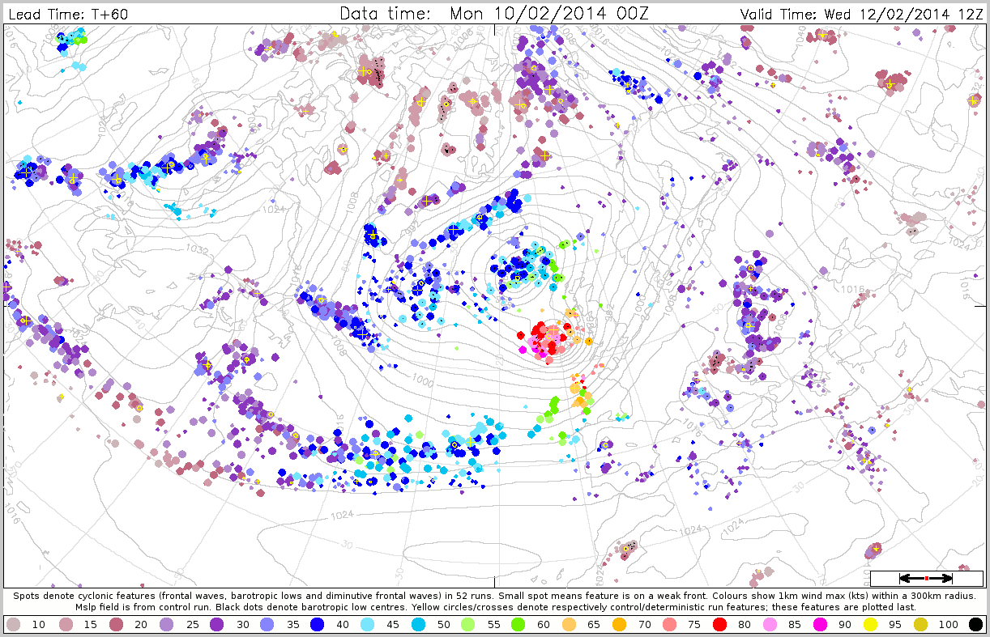Click the 'Lead Time: T+60' label
This screenshot has width=990, height=637.
(x=68, y=15)
